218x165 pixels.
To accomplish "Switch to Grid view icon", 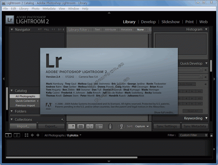I will [x=72, y=126].
